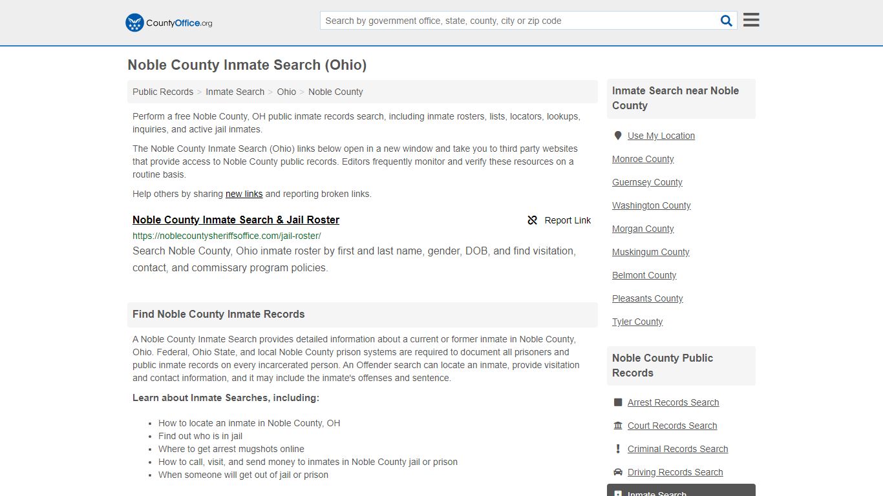Viewport: 883px width, 496px height.
Task: Click the noblecountysheriffsoffice.com jail-roster URL
Action: [227, 236]
